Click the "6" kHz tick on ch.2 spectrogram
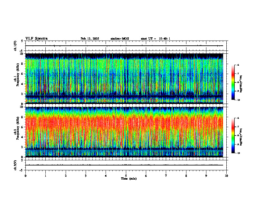 [x=22, y=127]
